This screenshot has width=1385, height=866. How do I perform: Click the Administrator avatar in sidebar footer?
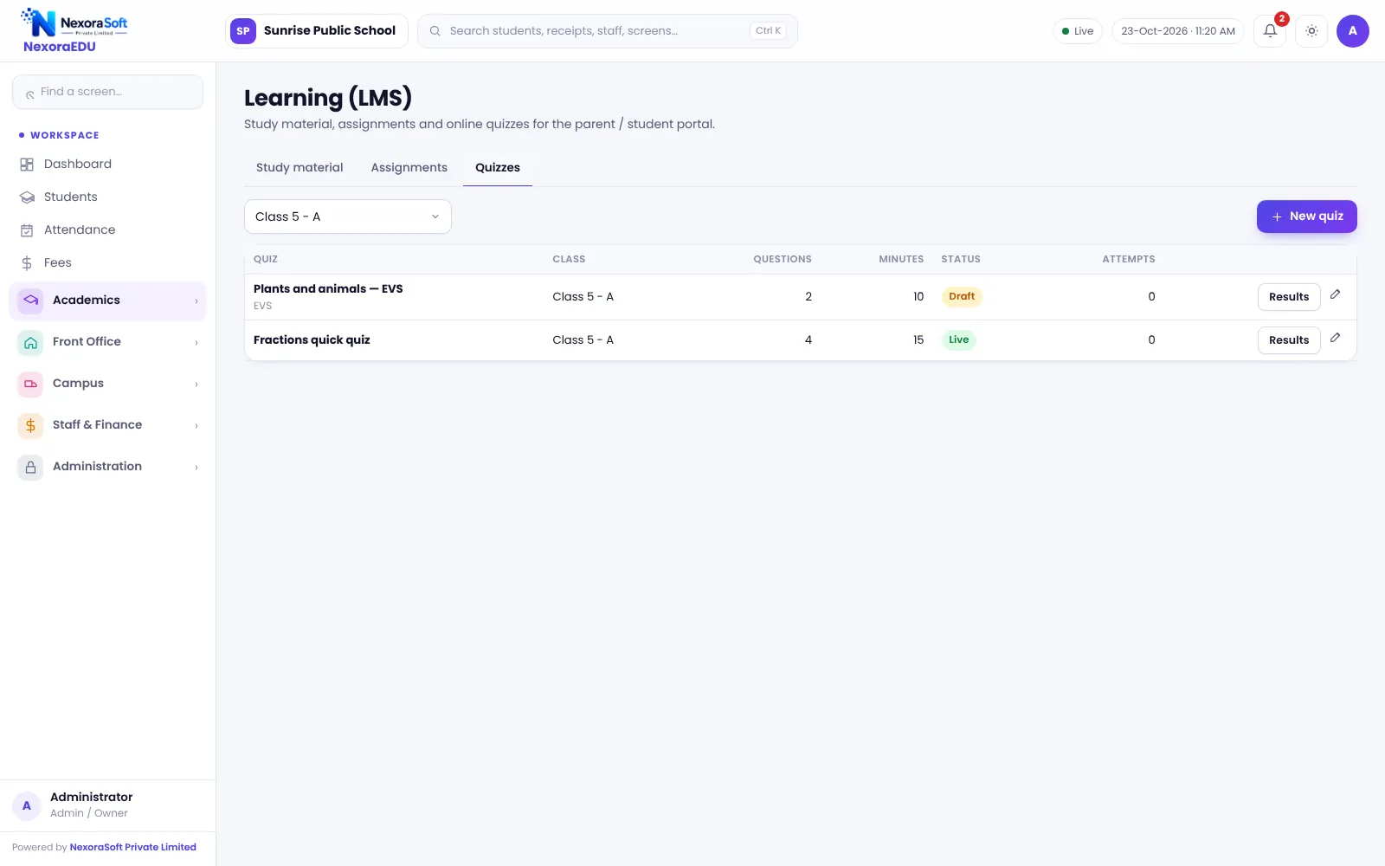[x=27, y=805]
